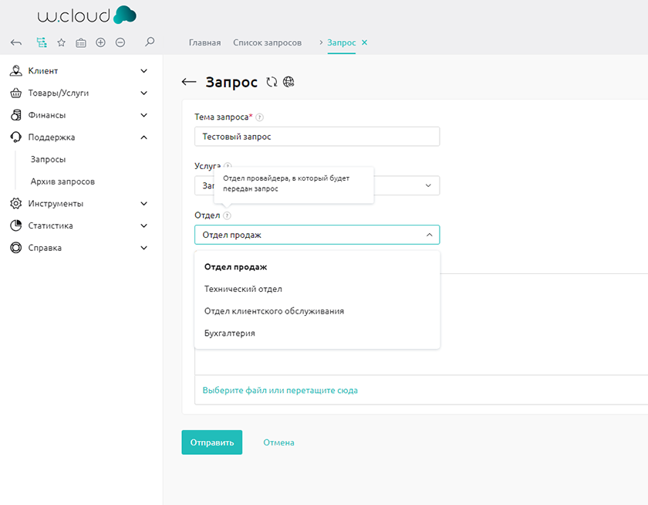Click the plus circle icon in toolbar
The image size is (648, 505).
pos(100,42)
